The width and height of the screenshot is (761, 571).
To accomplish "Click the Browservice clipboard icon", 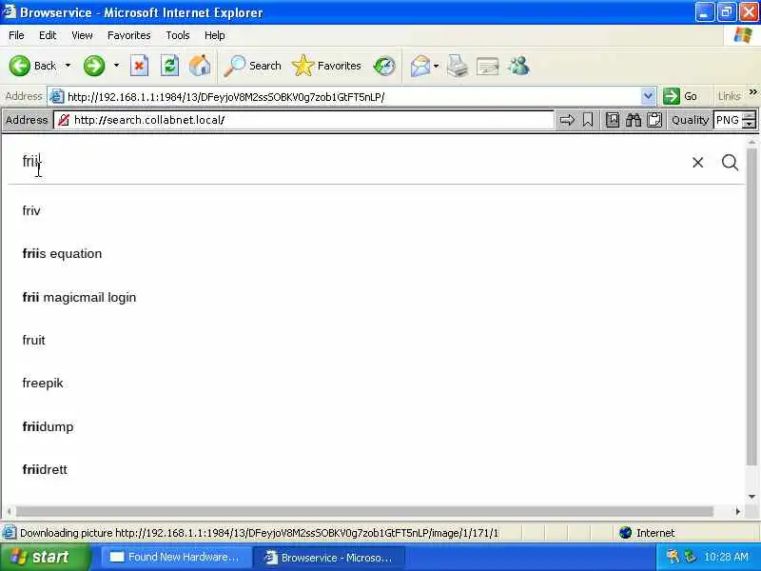I will click(654, 120).
